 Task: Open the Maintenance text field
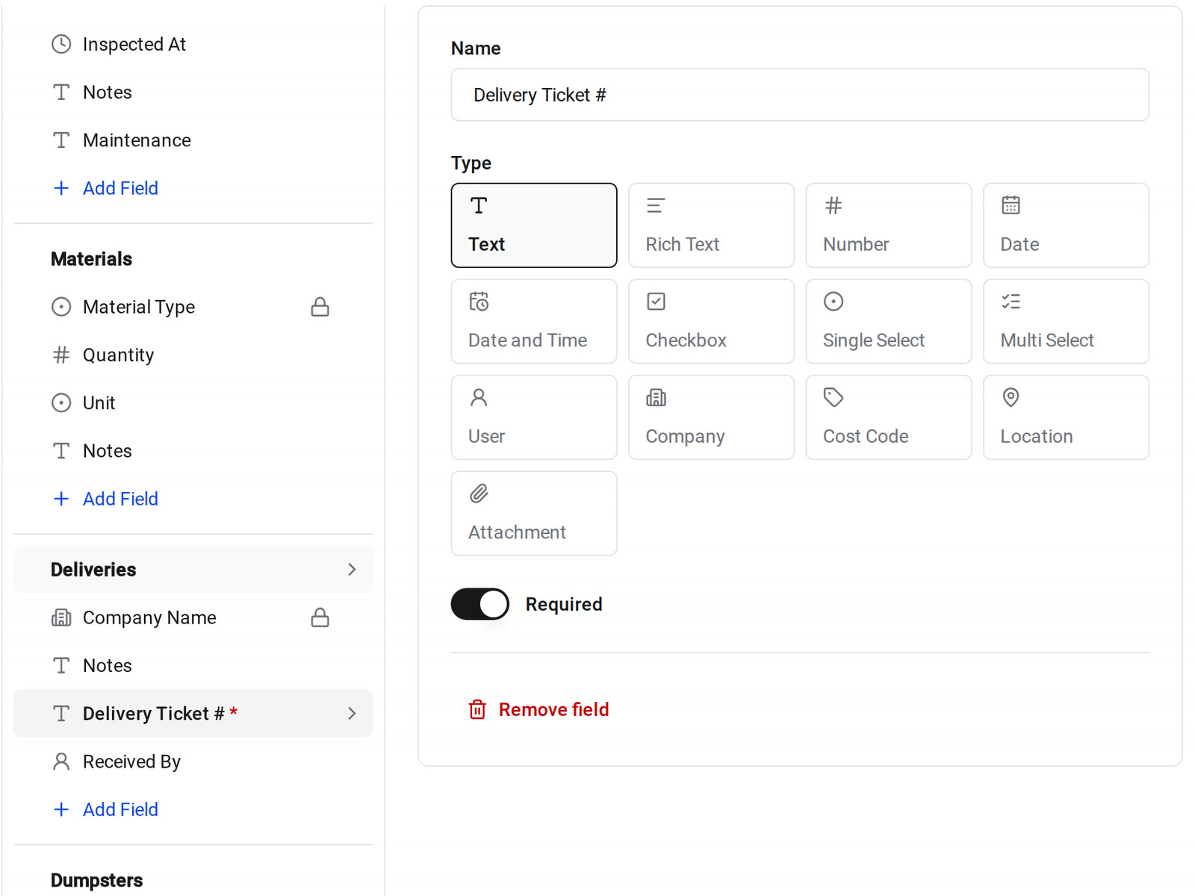193,140
